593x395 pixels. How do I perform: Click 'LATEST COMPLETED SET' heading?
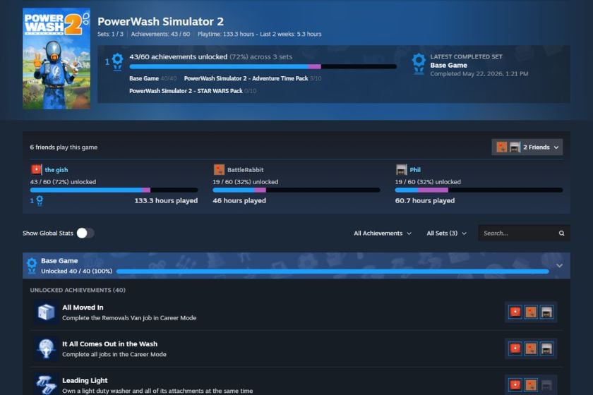[x=466, y=56]
